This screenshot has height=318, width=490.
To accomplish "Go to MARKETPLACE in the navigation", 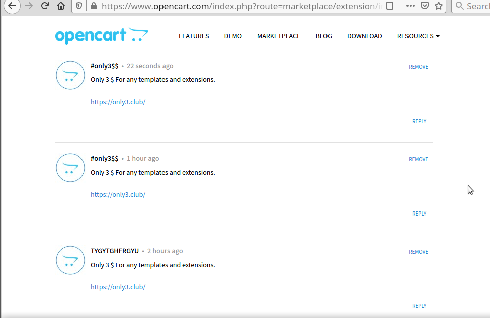I will (x=279, y=36).
